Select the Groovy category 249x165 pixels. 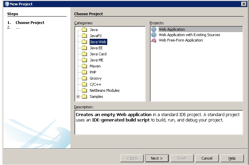point(96,78)
